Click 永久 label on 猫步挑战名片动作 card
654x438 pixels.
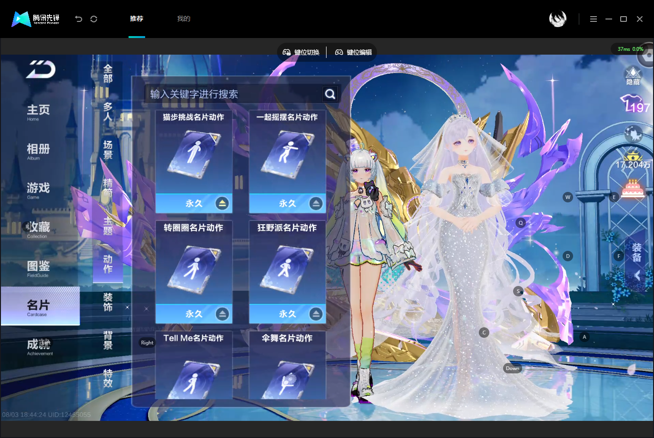pos(194,203)
